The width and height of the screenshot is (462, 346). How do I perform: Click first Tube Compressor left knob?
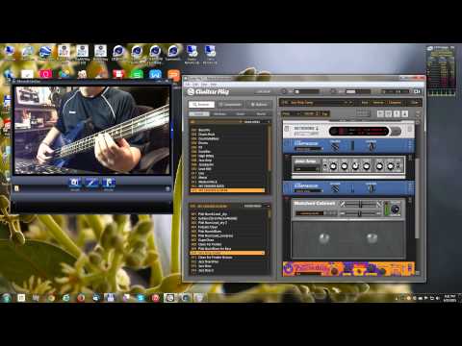(335, 147)
